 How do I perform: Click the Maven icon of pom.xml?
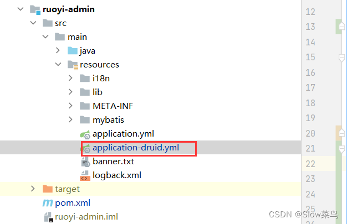coord(48,203)
